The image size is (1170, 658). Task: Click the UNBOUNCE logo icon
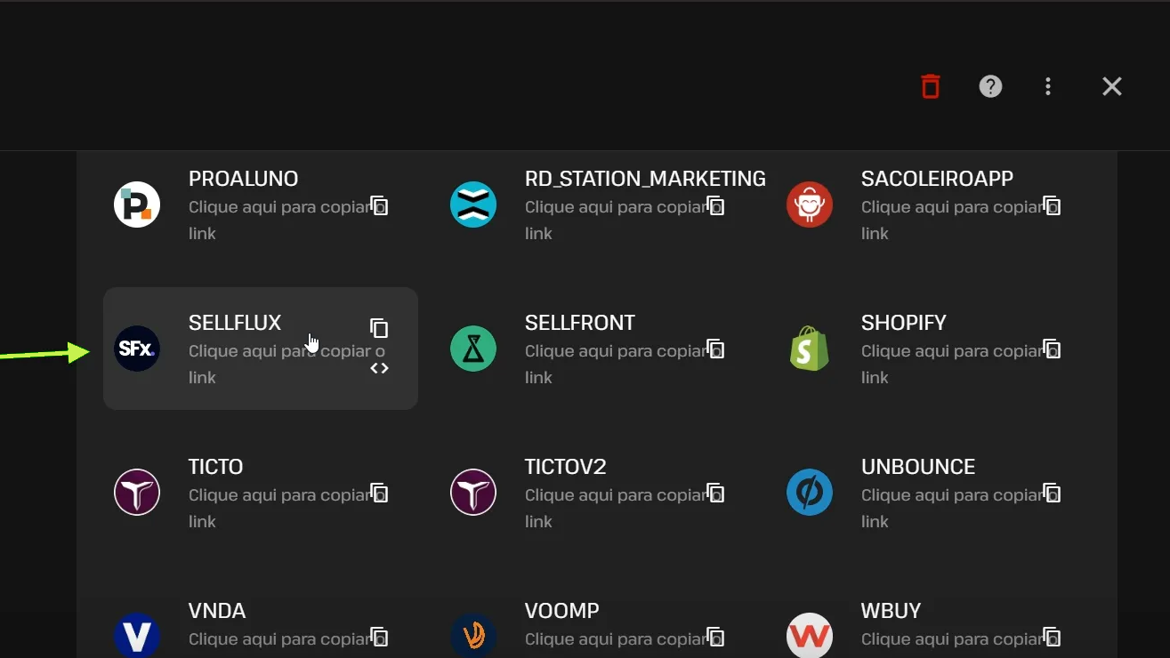[810, 493]
